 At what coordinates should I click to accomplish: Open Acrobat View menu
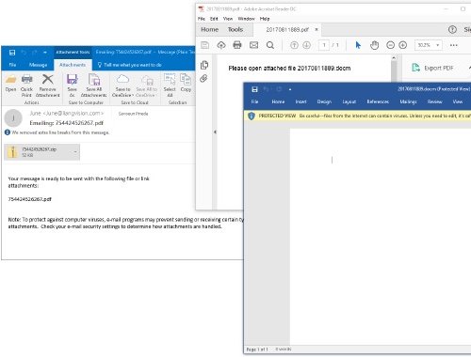point(228,19)
